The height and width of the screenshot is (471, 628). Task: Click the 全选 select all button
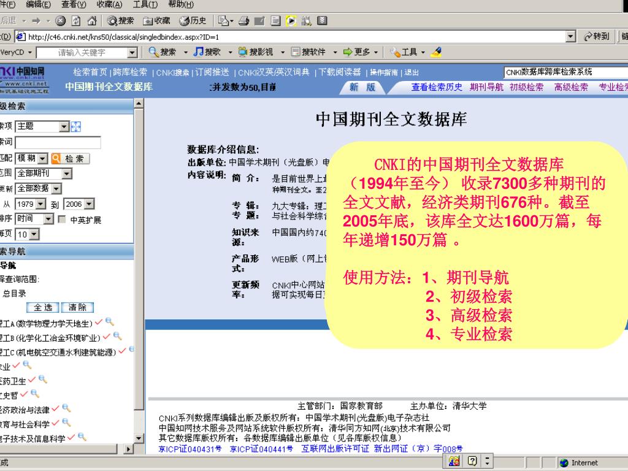click(43, 308)
